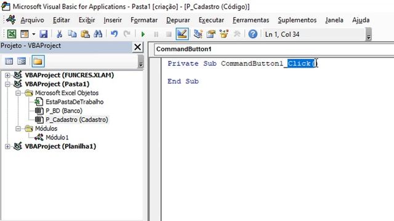Expand VBAProject (FUNCRES.XLAM) node
Screen dimensions: 394x221
7,75
